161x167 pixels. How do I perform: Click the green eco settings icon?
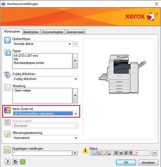coord(23,162)
